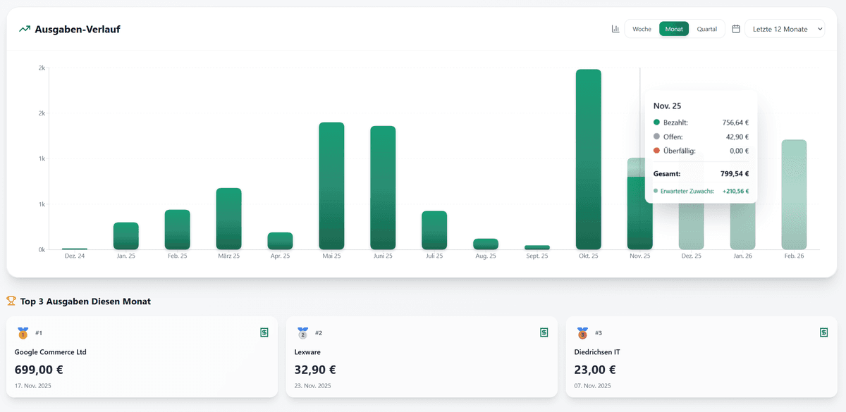
Task: Click the dollar icon on the Google Commerce card
Action: (x=264, y=332)
